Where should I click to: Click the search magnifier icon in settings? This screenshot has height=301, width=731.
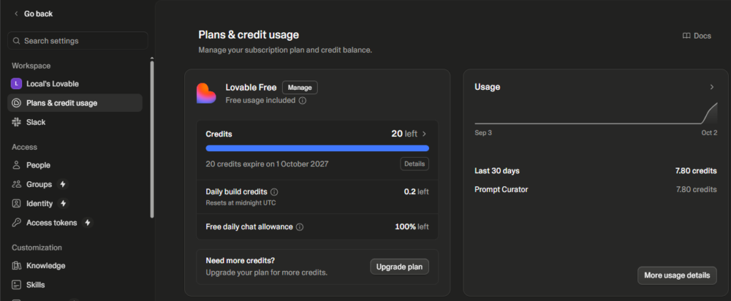pos(16,41)
